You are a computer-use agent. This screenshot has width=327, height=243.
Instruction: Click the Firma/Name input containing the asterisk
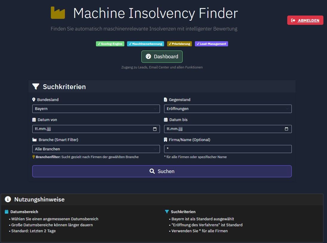click(228, 149)
